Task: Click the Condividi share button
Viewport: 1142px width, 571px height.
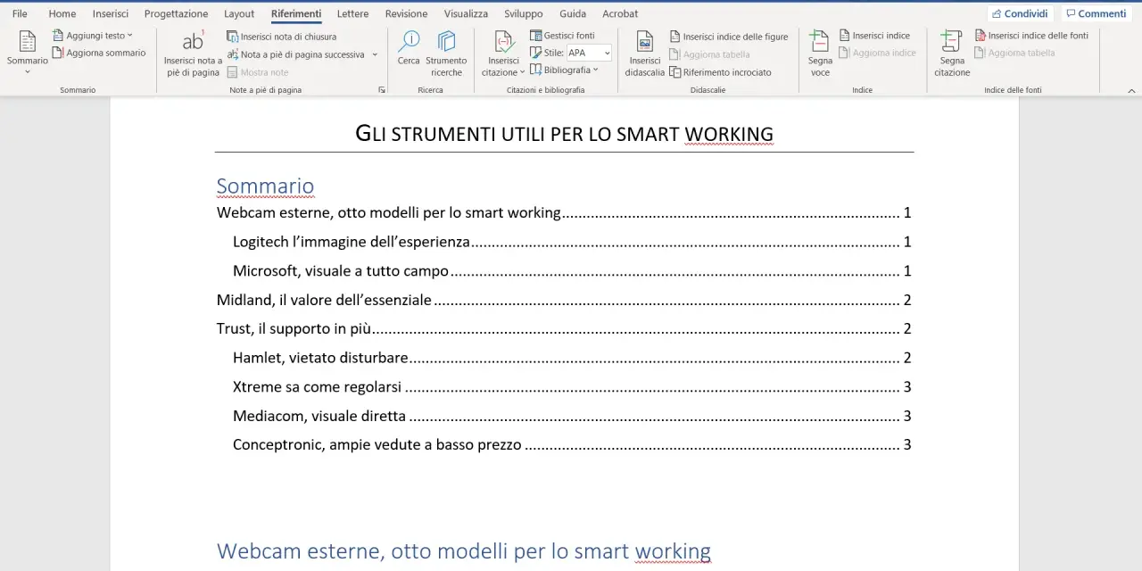Action: pyautogui.click(x=1020, y=13)
